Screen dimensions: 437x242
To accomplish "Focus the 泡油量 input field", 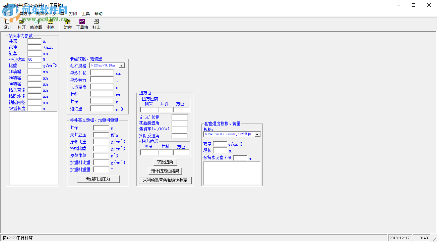I will click(102, 109).
